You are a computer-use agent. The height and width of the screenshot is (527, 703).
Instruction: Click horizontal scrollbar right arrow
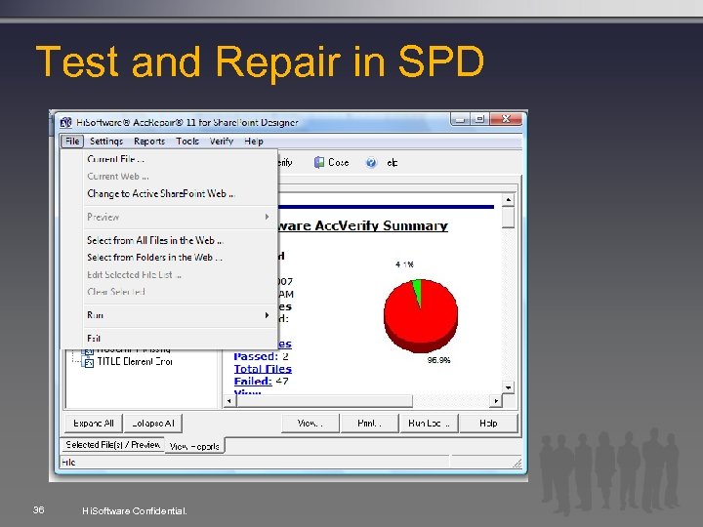pos(496,401)
